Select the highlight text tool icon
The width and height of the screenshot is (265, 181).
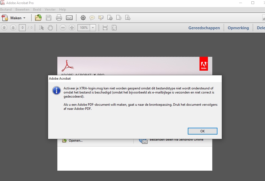101,18
